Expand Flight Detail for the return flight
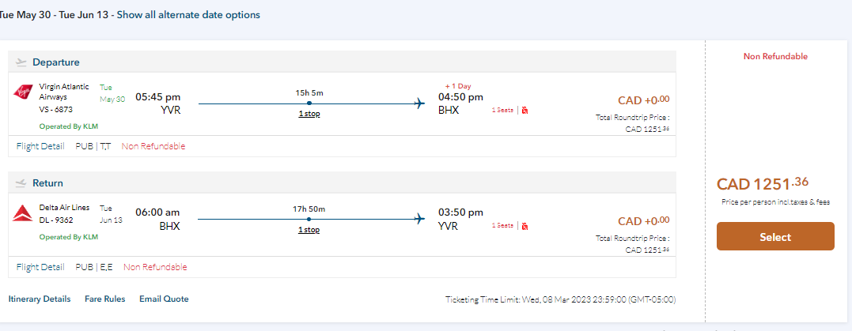This screenshot has height=331, width=852. 40,267
